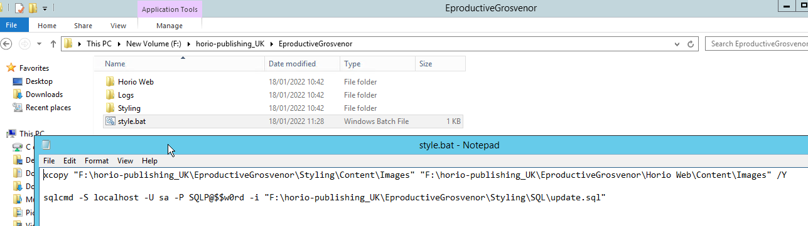Click the Notepad window icon

tap(46, 145)
